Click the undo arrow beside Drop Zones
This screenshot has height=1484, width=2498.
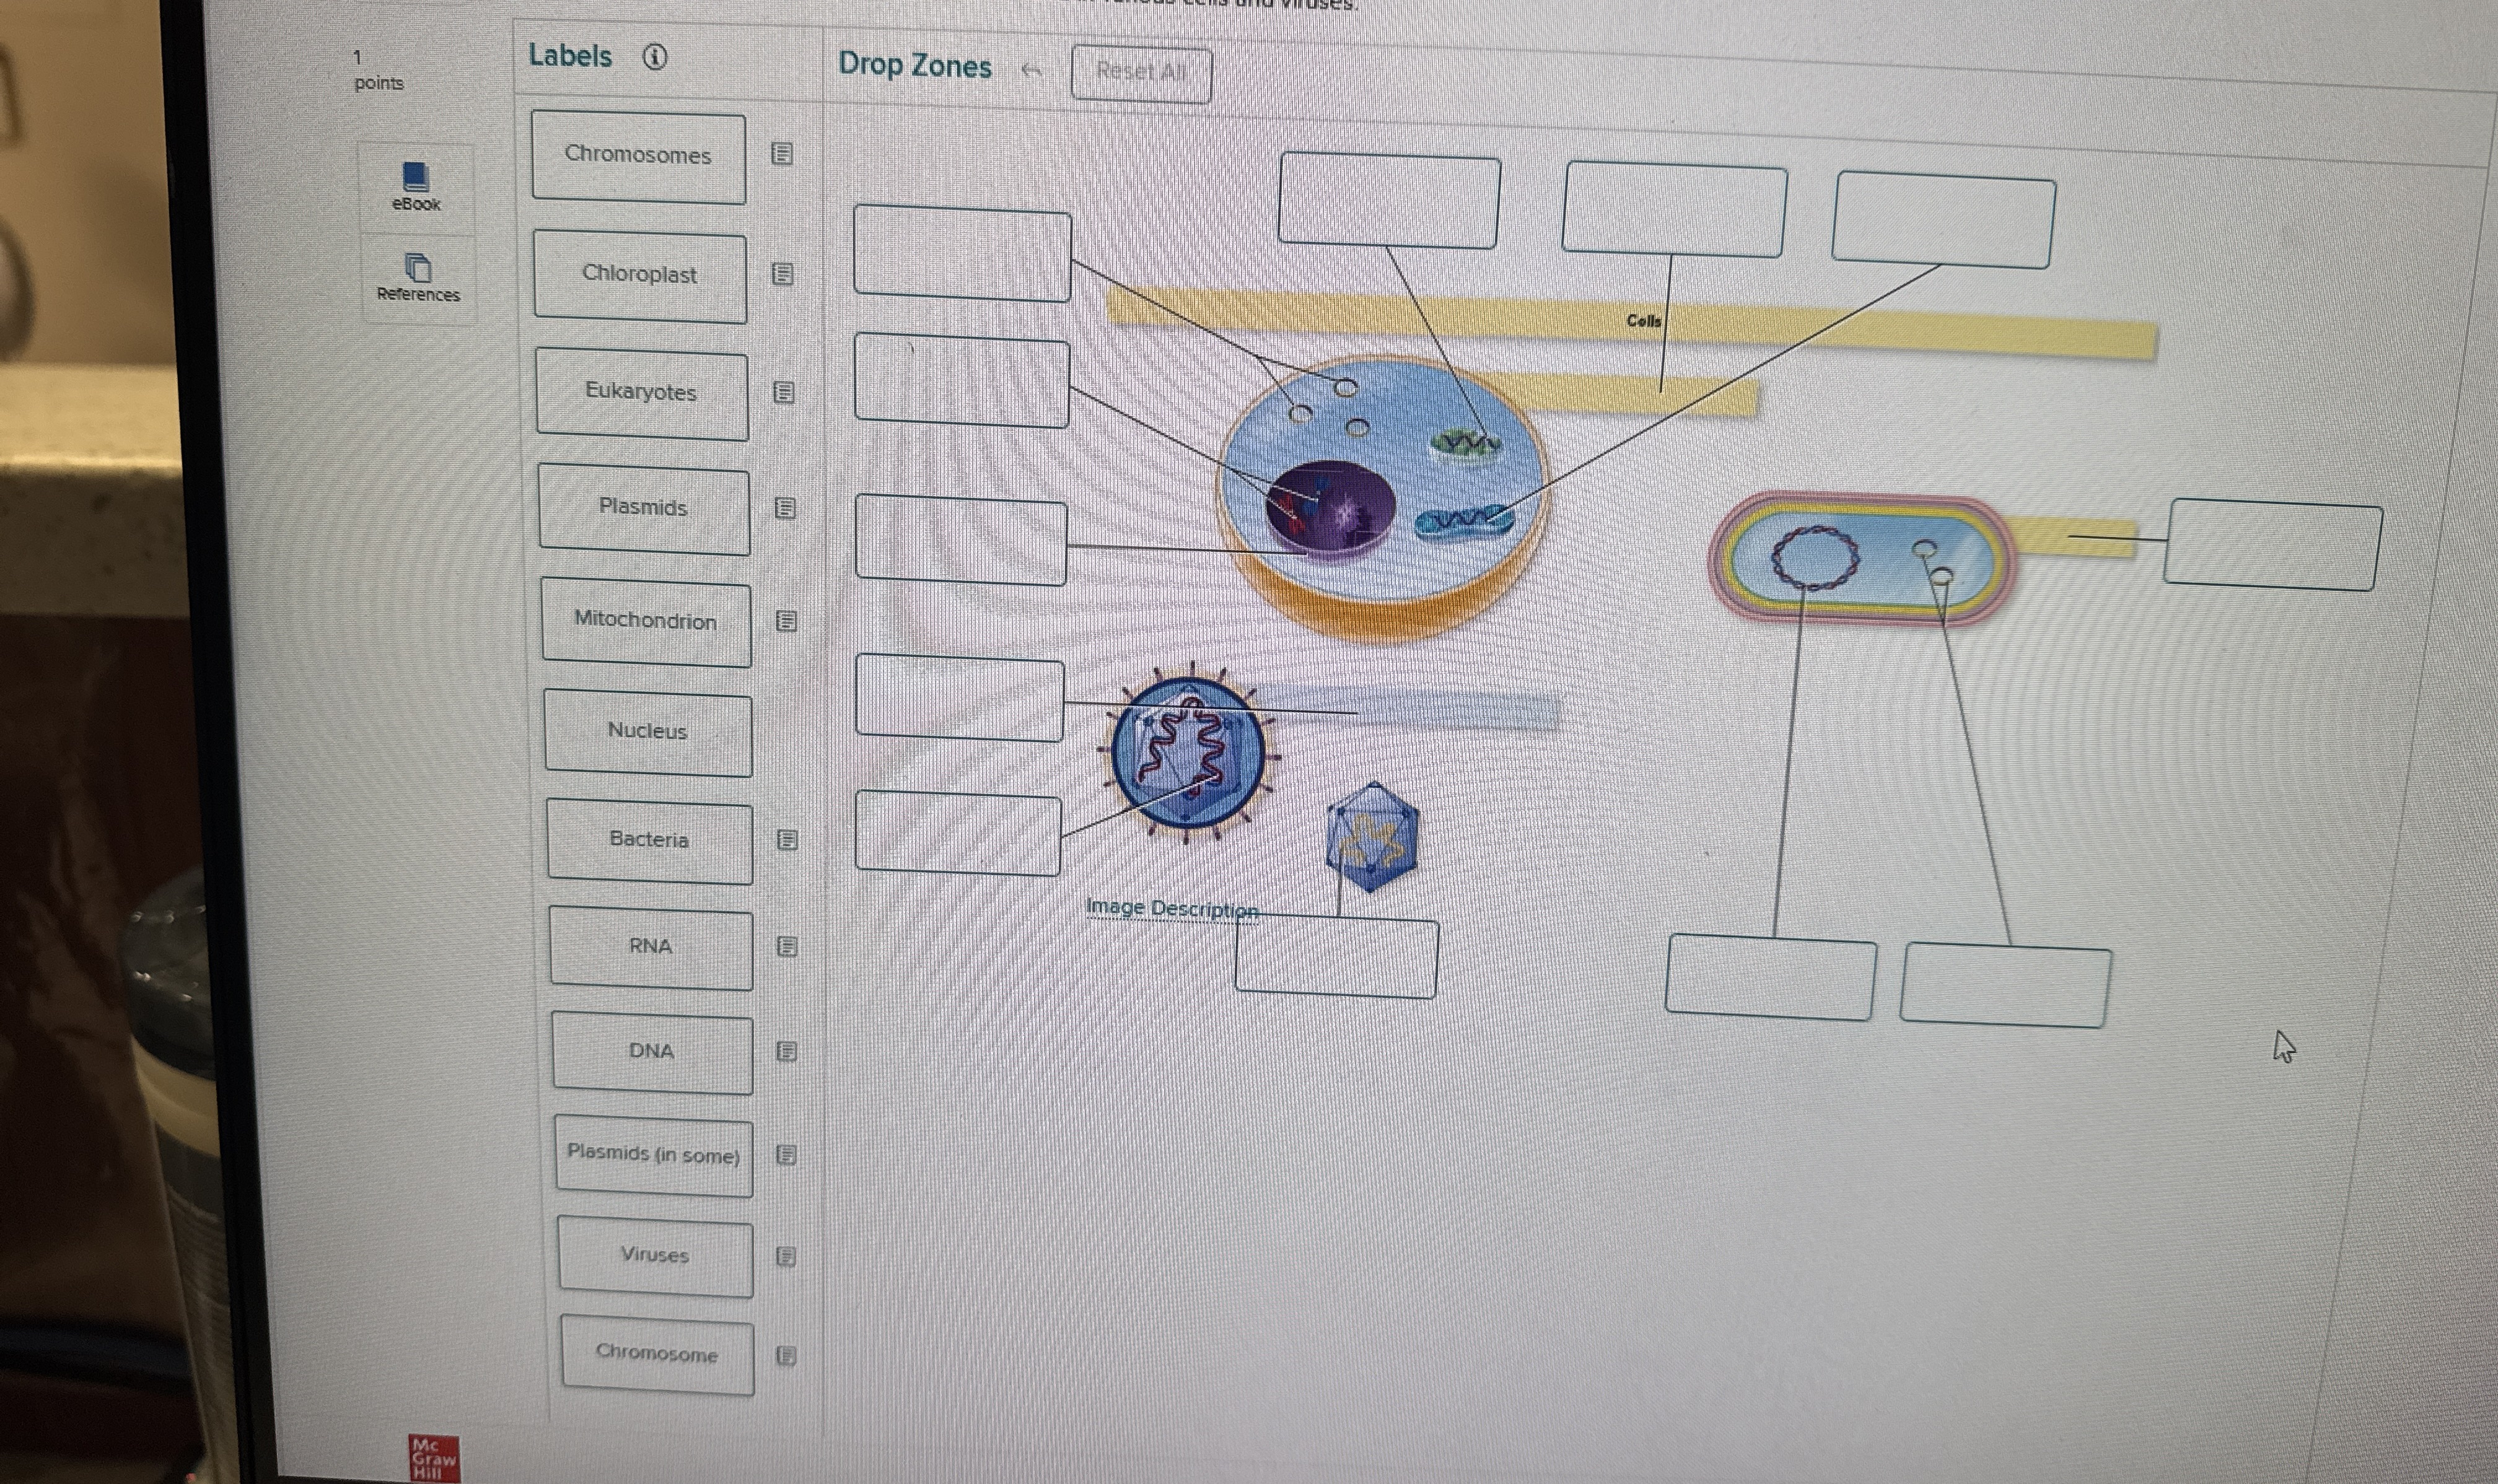(x=1031, y=70)
